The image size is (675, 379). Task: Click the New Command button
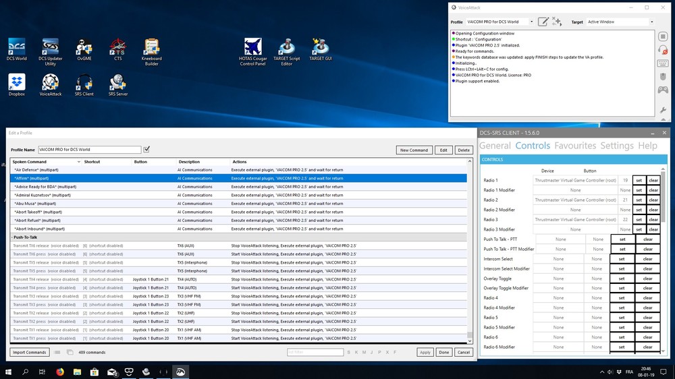tap(413, 150)
